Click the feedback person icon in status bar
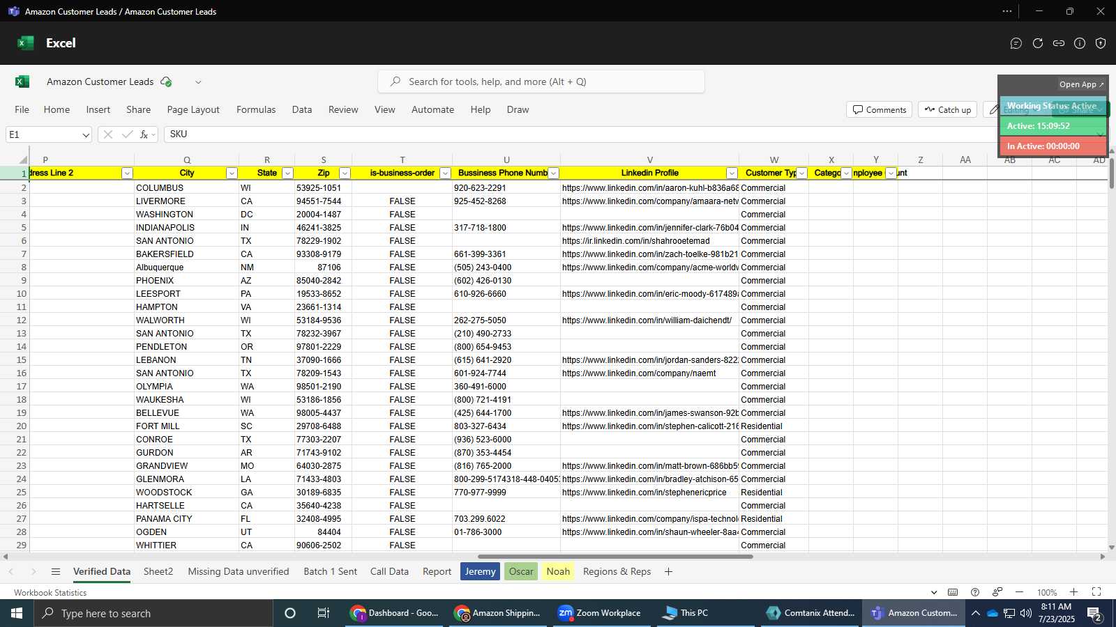The image size is (1116, 627). 997,592
